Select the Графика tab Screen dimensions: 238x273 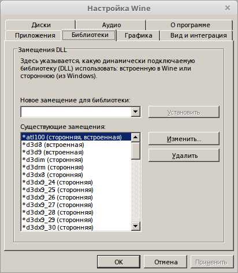click(x=138, y=35)
